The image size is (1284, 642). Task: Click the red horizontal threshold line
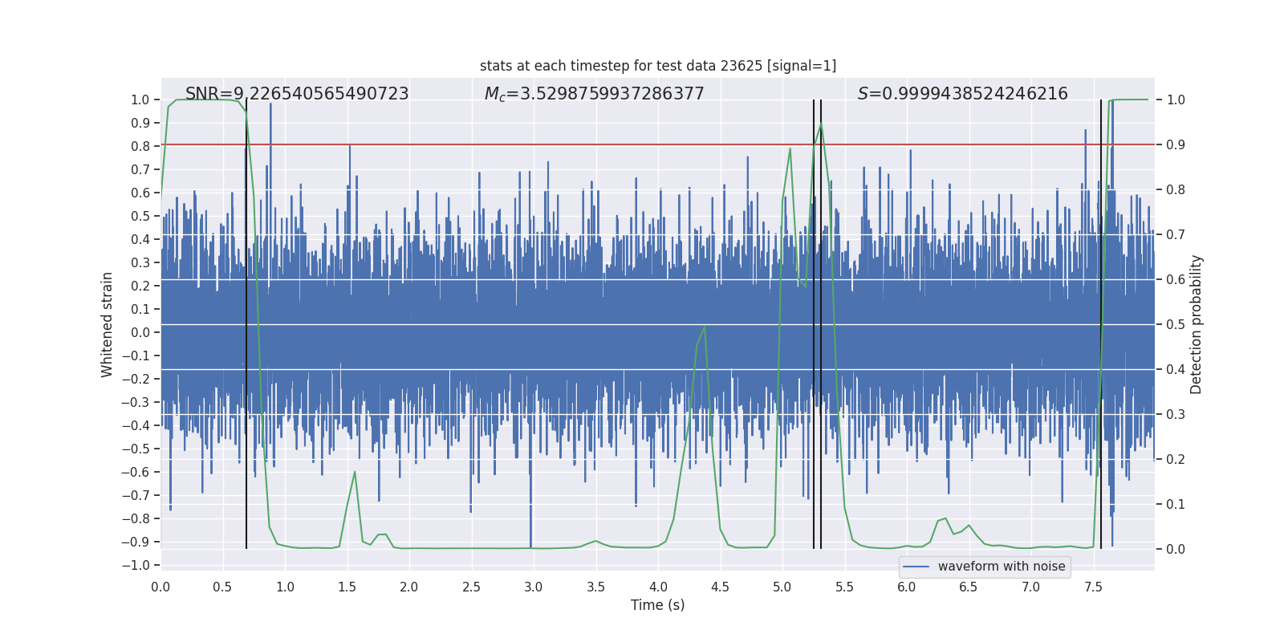(562, 145)
